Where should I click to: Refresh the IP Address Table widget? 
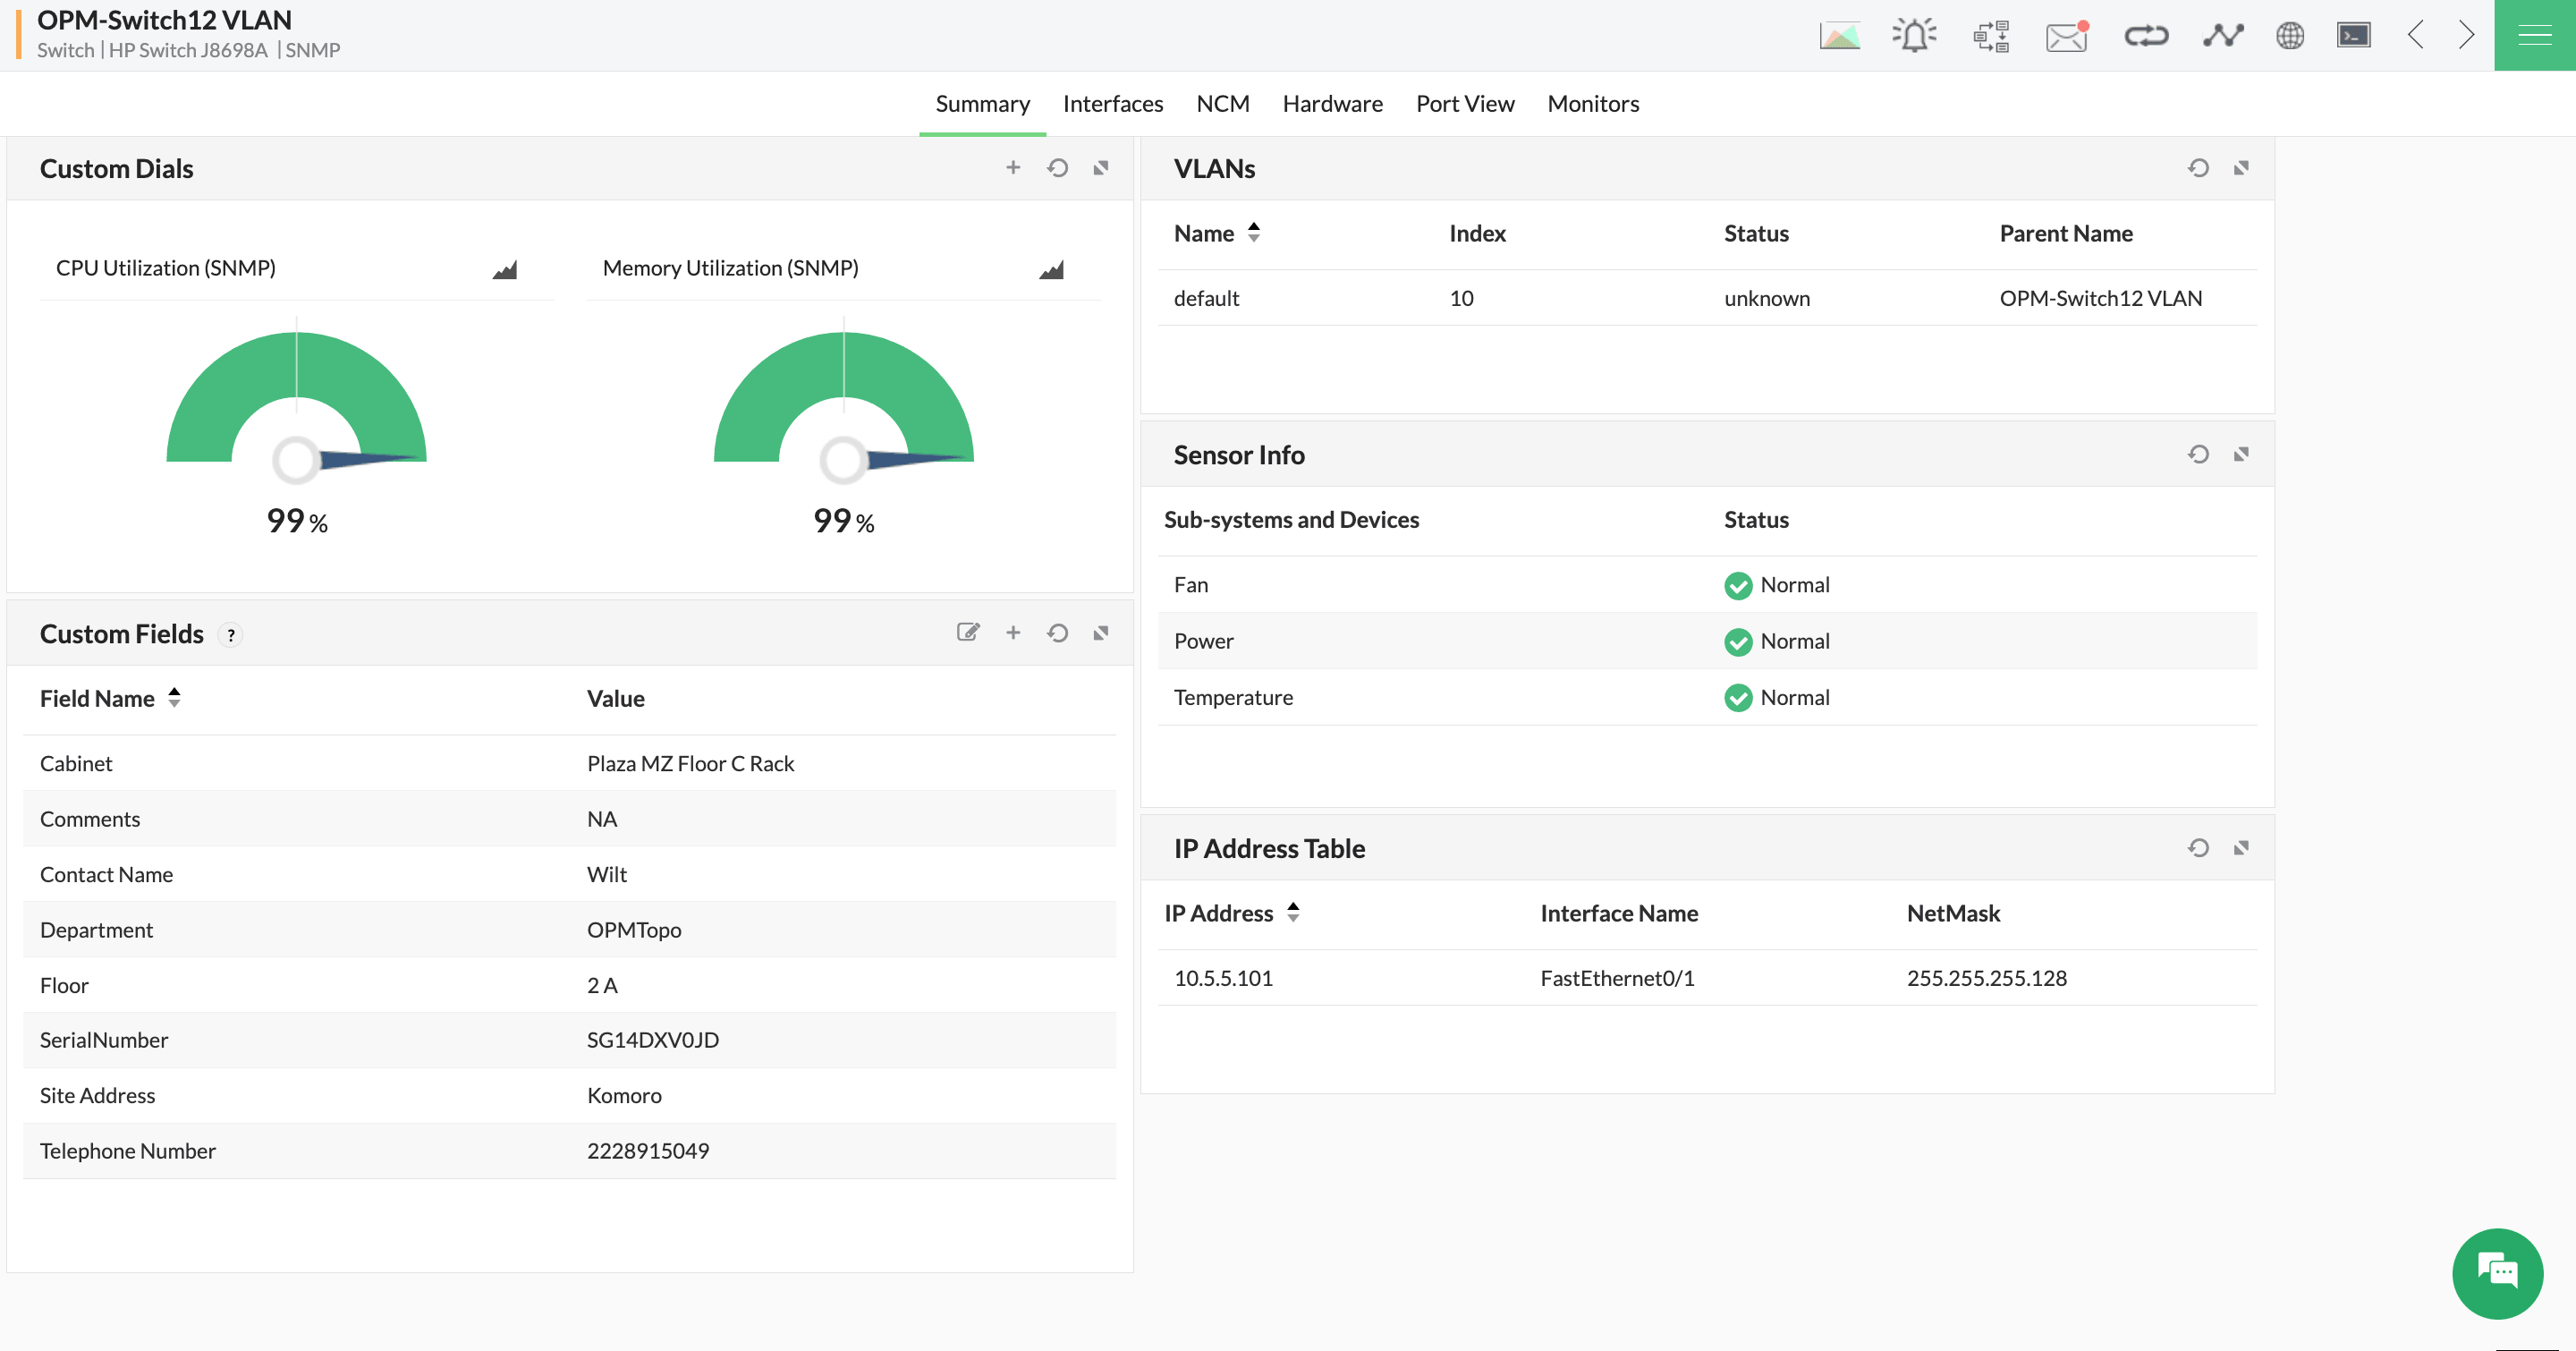(x=2198, y=848)
